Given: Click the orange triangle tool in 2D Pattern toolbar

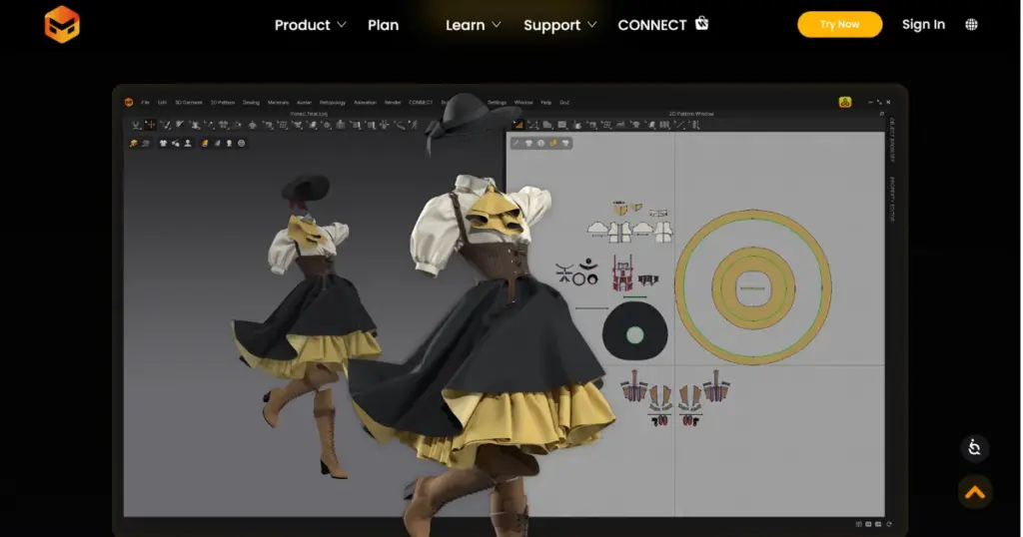Looking at the screenshot, I should click(x=518, y=125).
